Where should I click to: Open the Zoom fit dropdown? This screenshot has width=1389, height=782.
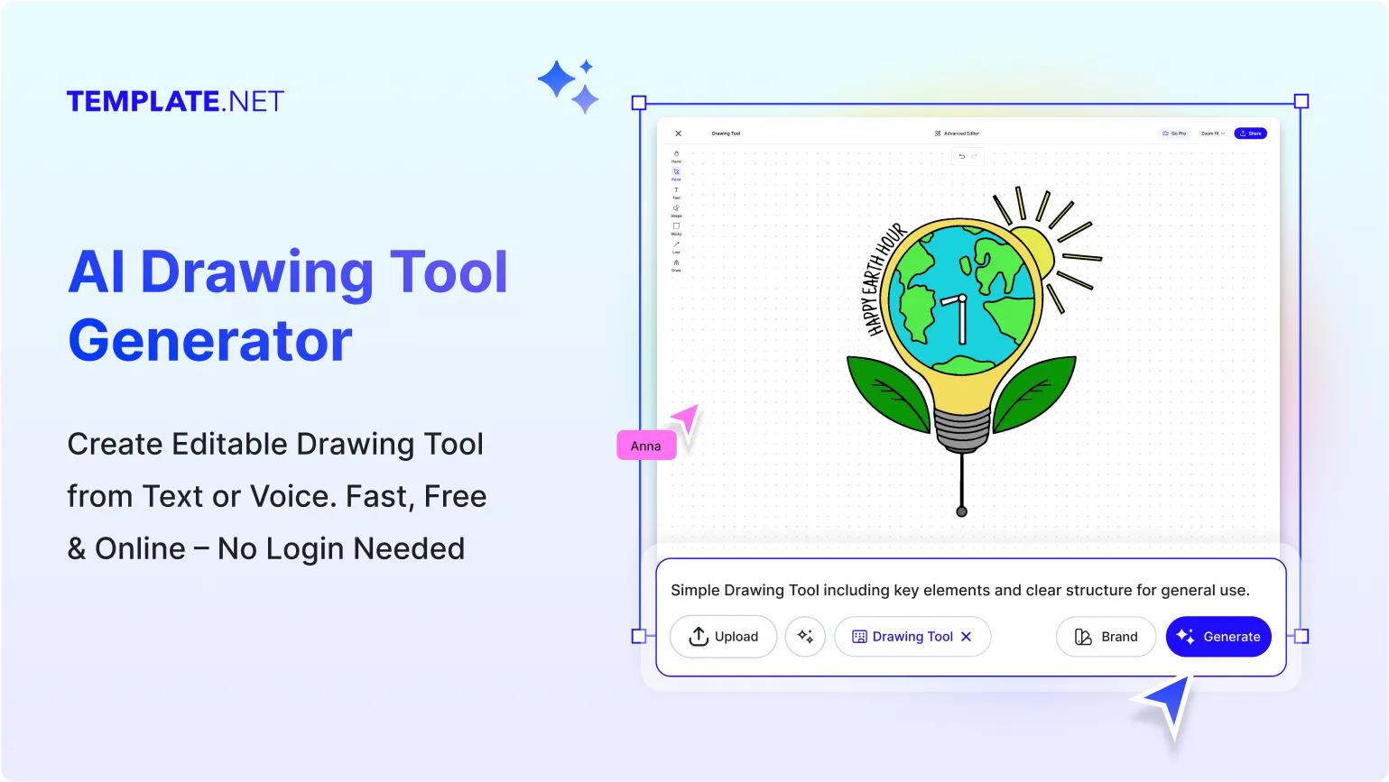(x=1213, y=133)
